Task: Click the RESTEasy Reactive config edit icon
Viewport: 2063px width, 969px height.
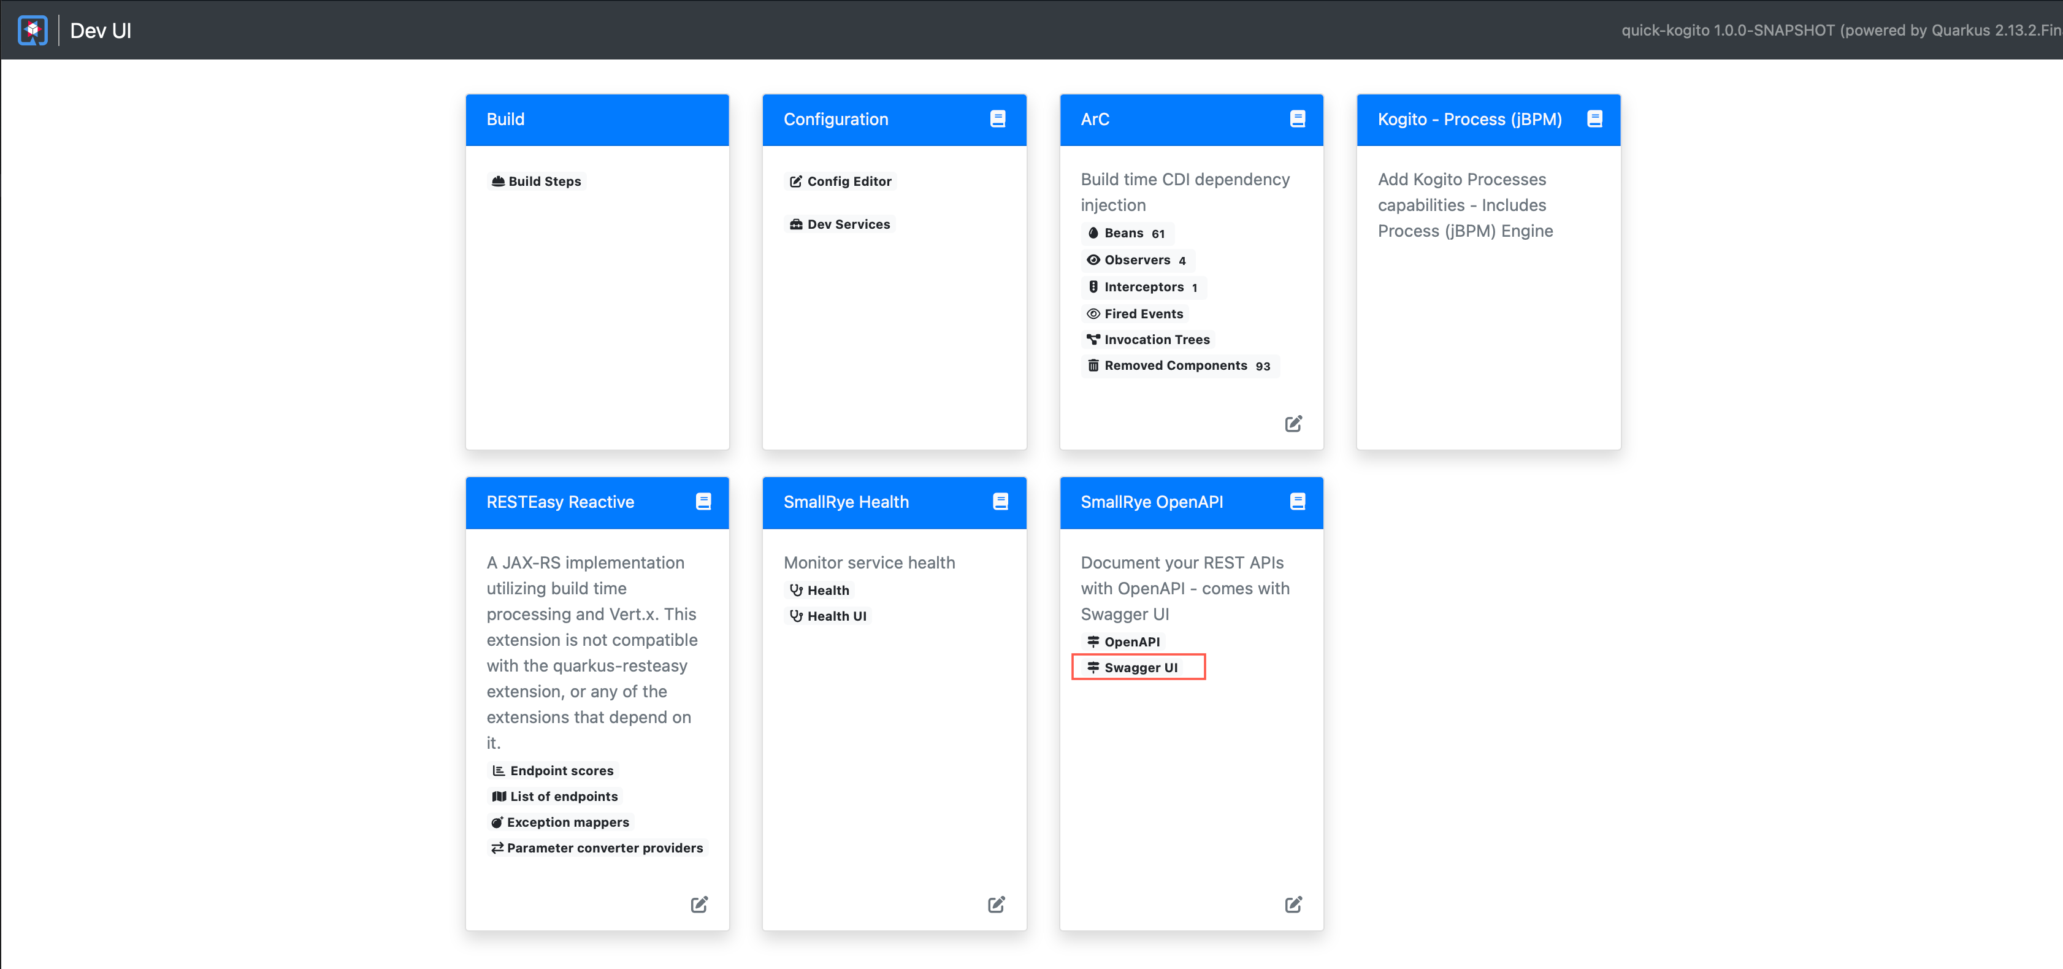Action: coord(699,904)
